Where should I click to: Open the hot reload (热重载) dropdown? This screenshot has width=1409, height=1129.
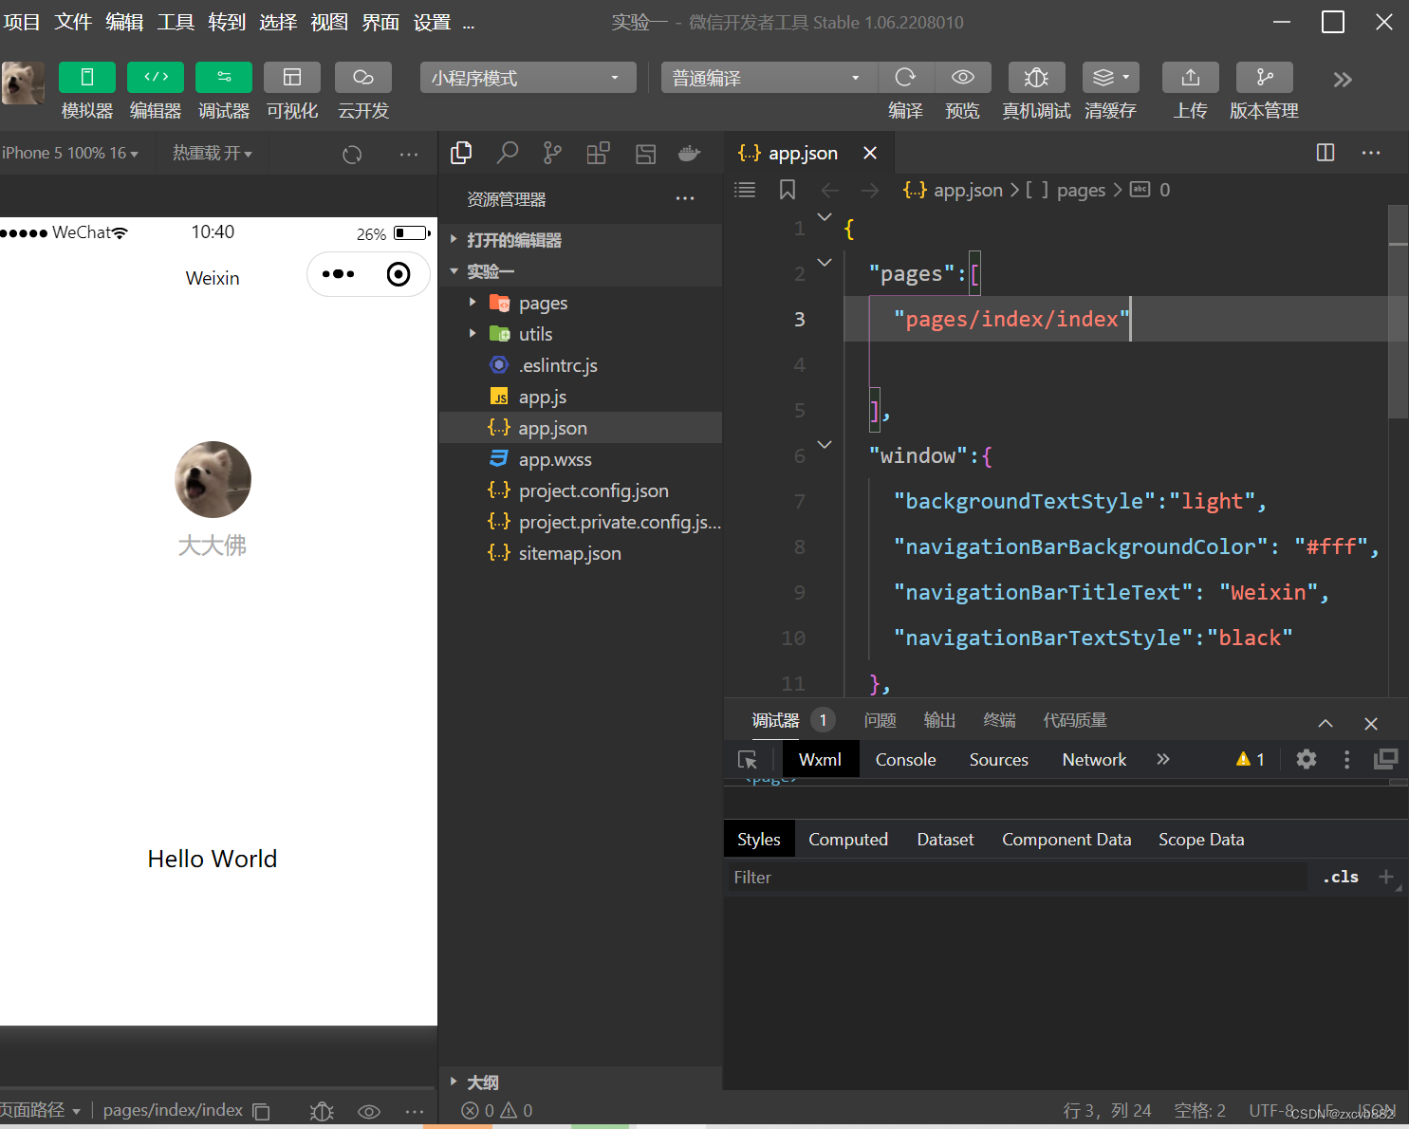pyautogui.click(x=213, y=153)
